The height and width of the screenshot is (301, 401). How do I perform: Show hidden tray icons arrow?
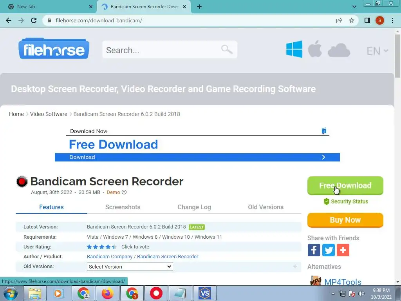tap(333, 294)
